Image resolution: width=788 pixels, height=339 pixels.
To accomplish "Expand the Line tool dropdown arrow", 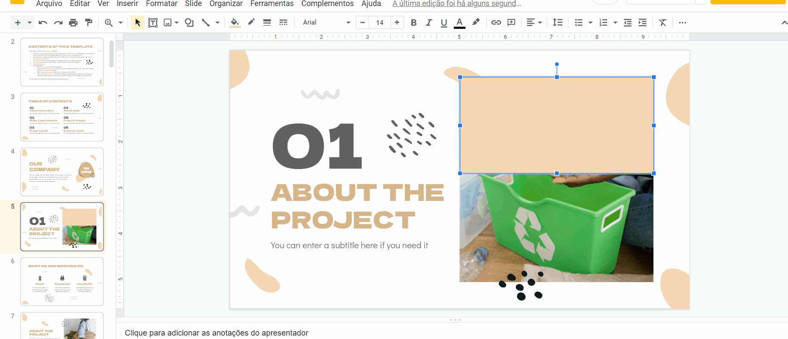I will tap(217, 22).
